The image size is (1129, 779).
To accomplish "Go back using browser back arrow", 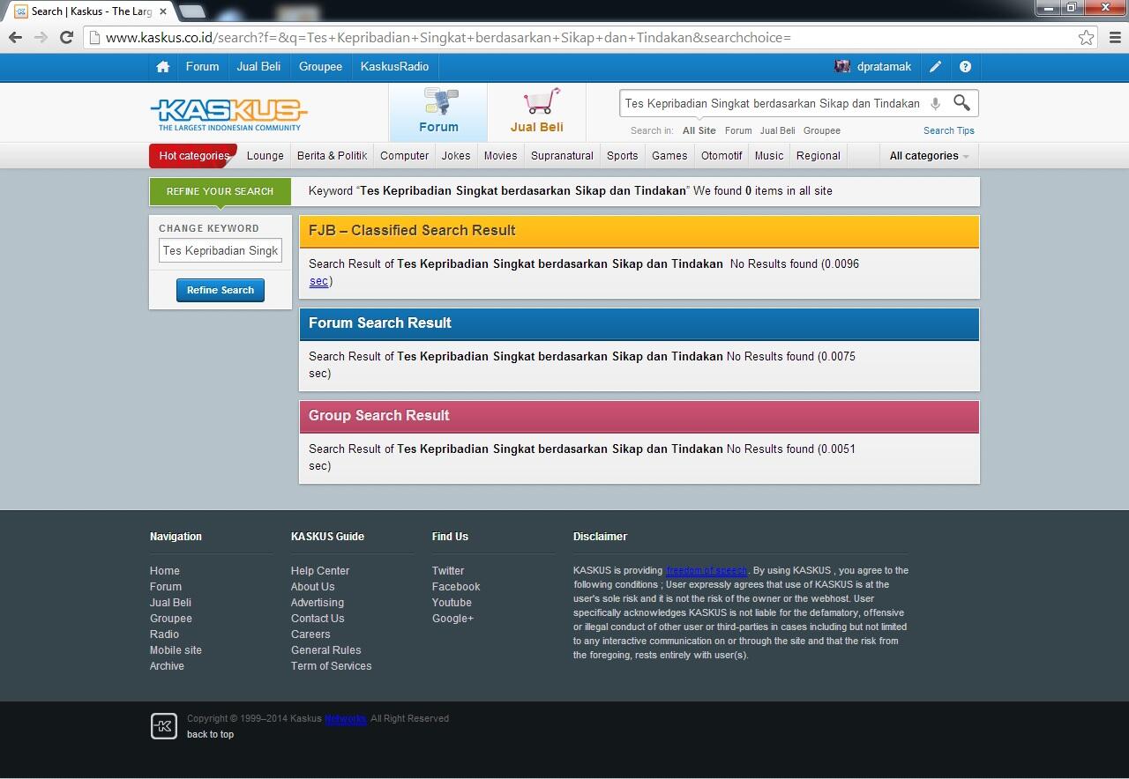I will (15, 37).
